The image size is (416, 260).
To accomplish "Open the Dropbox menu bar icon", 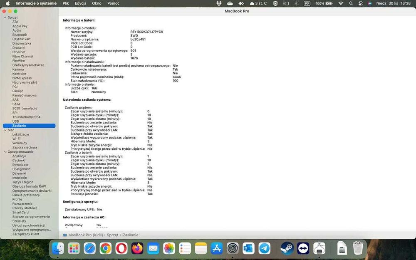I will [x=219, y=3].
